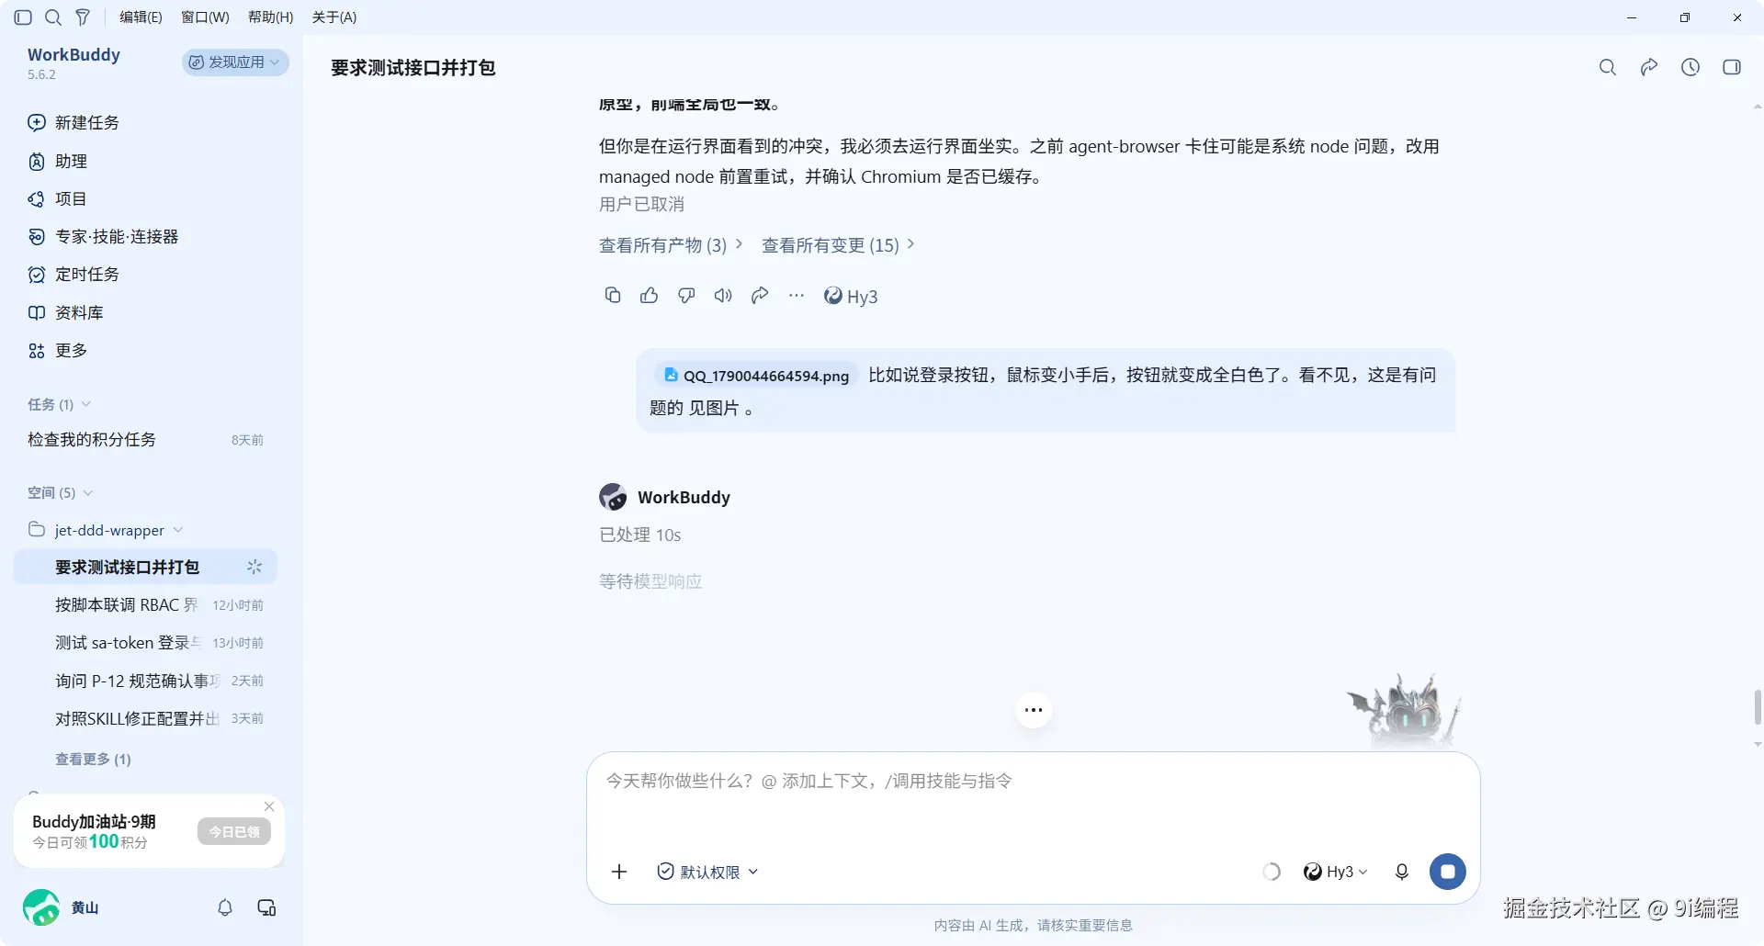The height and width of the screenshot is (946, 1764).
Task: Close the Buddy加油站 card
Action: pyautogui.click(x=269, y=806)
